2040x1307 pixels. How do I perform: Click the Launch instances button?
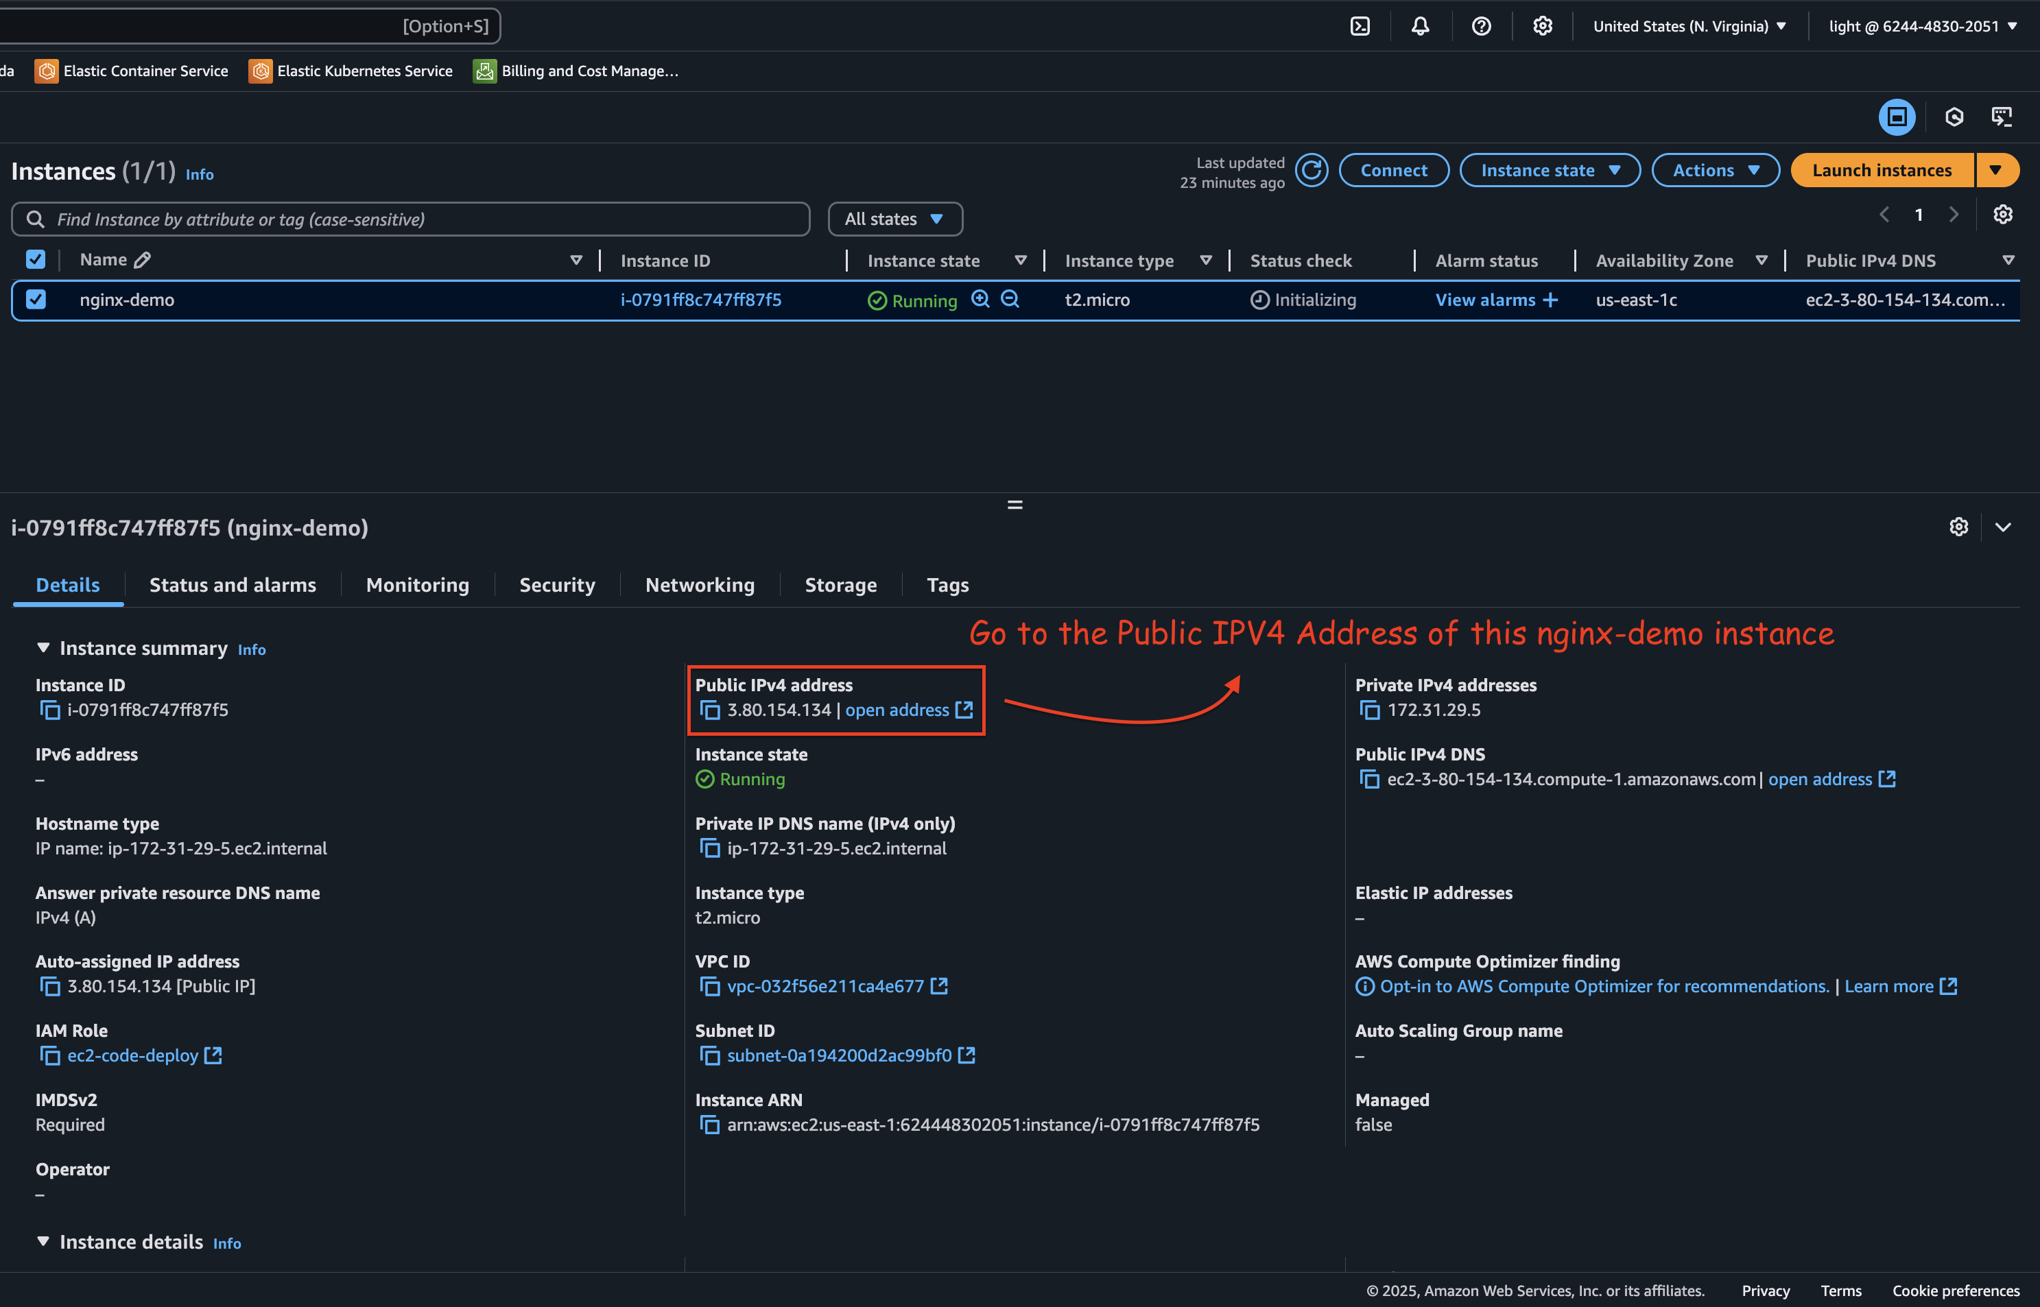[x=1882, y=171]
